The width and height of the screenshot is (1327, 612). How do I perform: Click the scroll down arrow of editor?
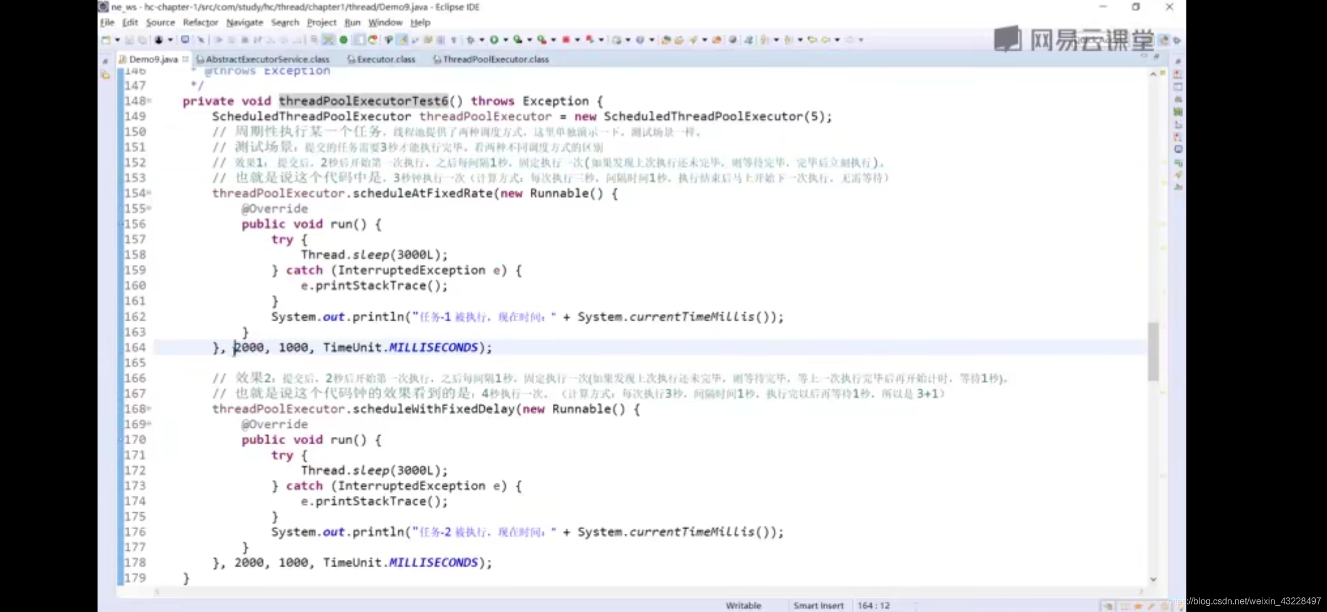point(1153,579)
